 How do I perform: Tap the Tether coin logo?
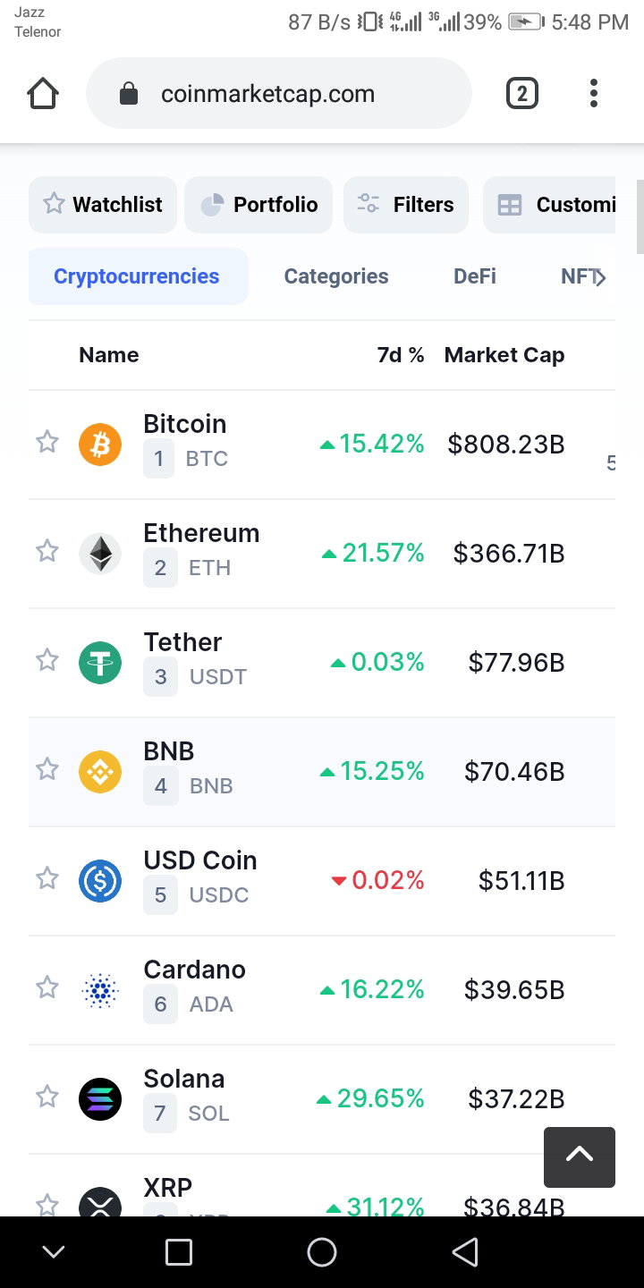[100, 663]
